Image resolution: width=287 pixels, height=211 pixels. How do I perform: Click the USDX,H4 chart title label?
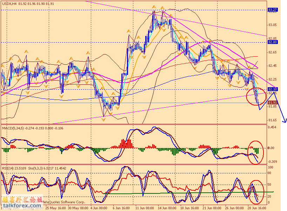pos(9,4)
